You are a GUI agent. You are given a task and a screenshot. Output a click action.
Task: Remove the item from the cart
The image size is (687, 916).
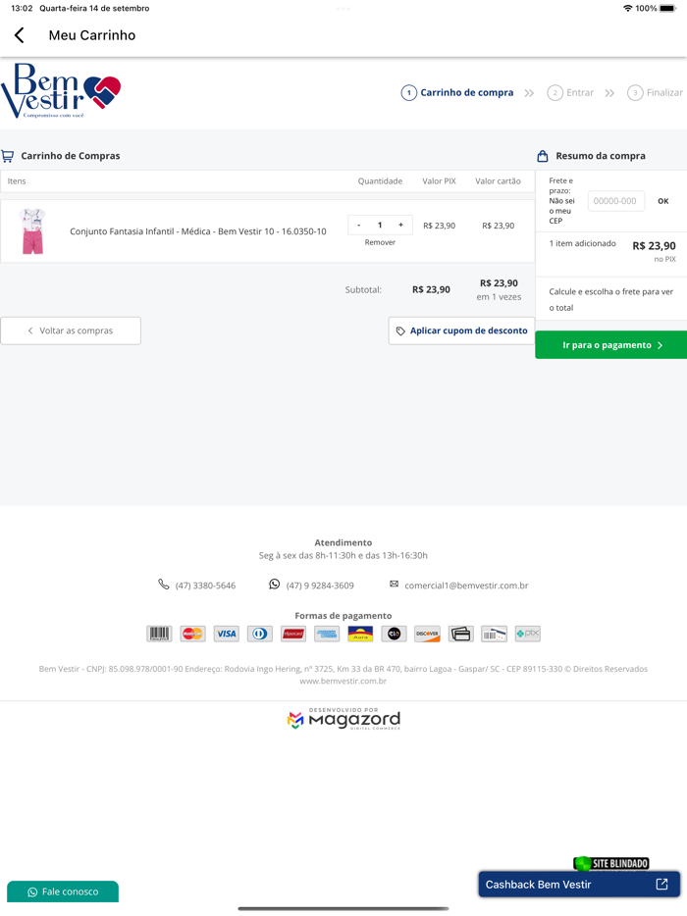[x=380, y=242]
